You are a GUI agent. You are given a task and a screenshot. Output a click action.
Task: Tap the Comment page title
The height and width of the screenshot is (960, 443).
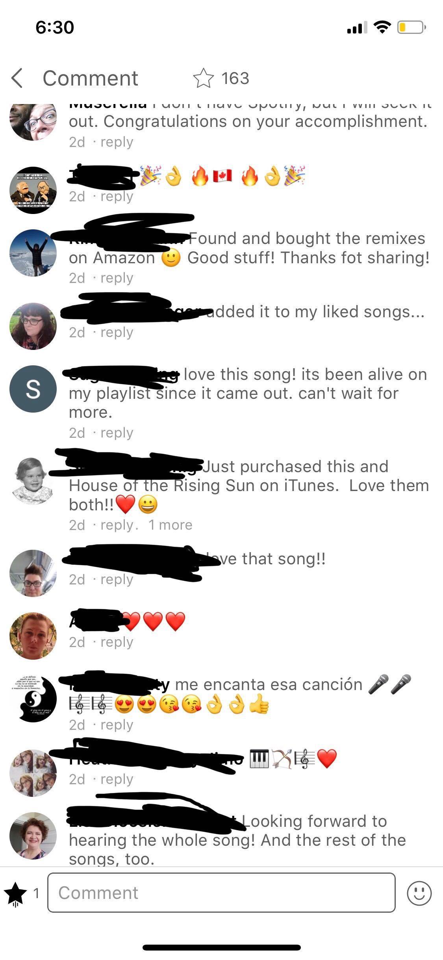[90, 78]
